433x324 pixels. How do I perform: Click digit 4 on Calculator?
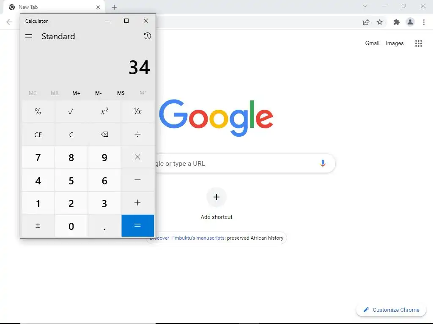38,180
